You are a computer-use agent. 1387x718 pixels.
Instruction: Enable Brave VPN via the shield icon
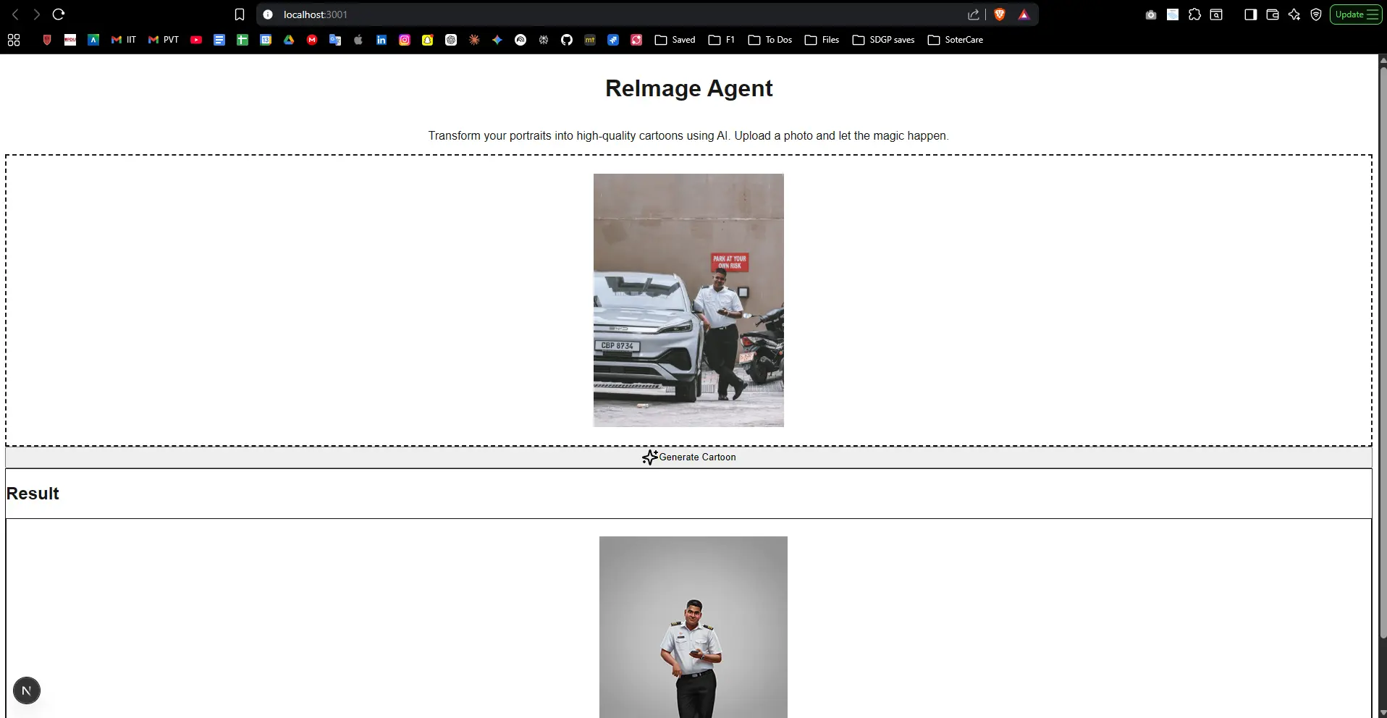pyautogui.click(x=1316, y=14)
